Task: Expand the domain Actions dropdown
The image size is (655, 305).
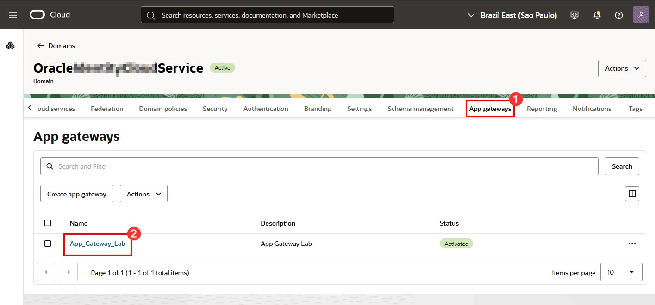Action: click(622, 68)
